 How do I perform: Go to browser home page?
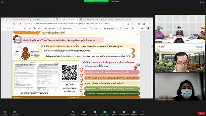coord(20,23)
